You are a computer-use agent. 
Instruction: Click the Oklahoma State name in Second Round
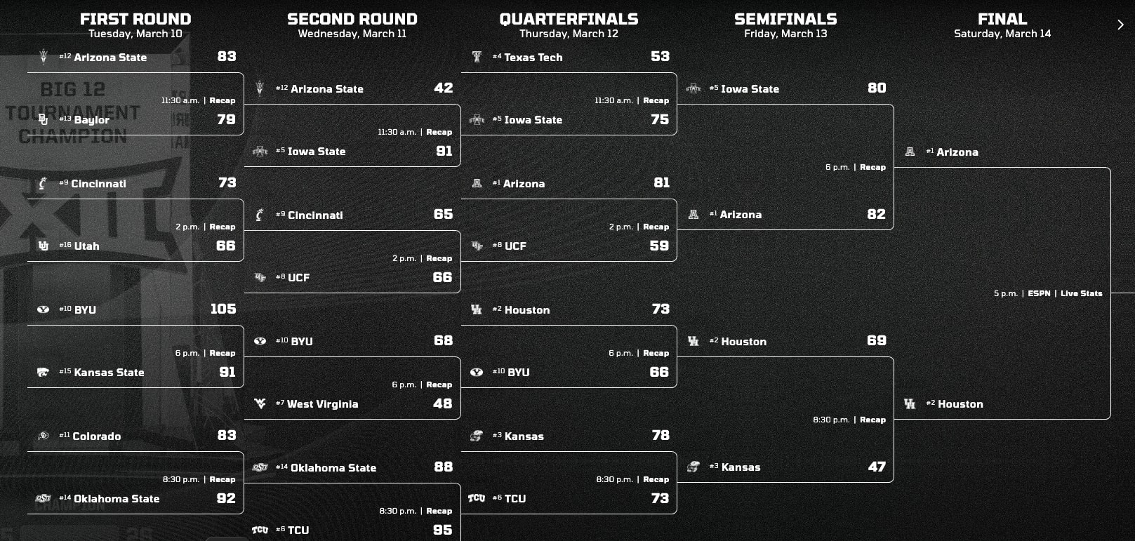(333, 468)
